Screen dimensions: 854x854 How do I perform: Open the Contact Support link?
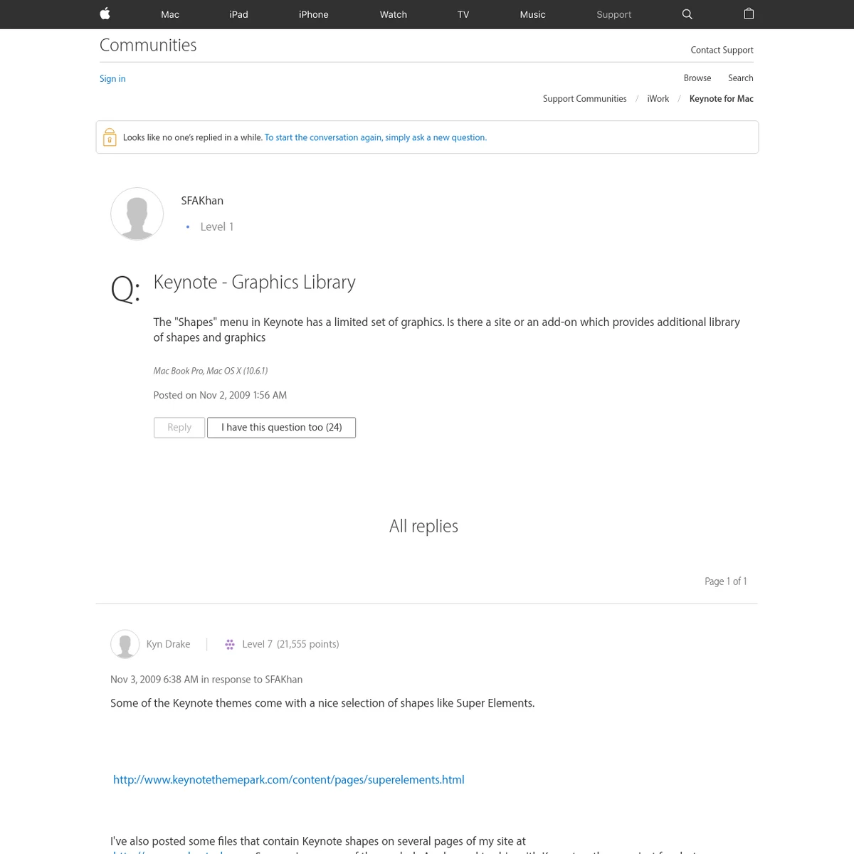click(722, 50)
